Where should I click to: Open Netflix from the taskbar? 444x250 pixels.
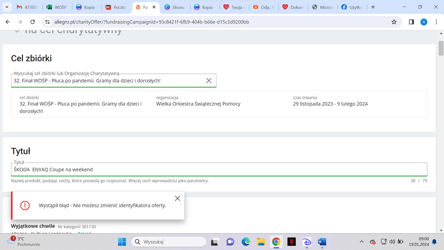pos(292,242)
